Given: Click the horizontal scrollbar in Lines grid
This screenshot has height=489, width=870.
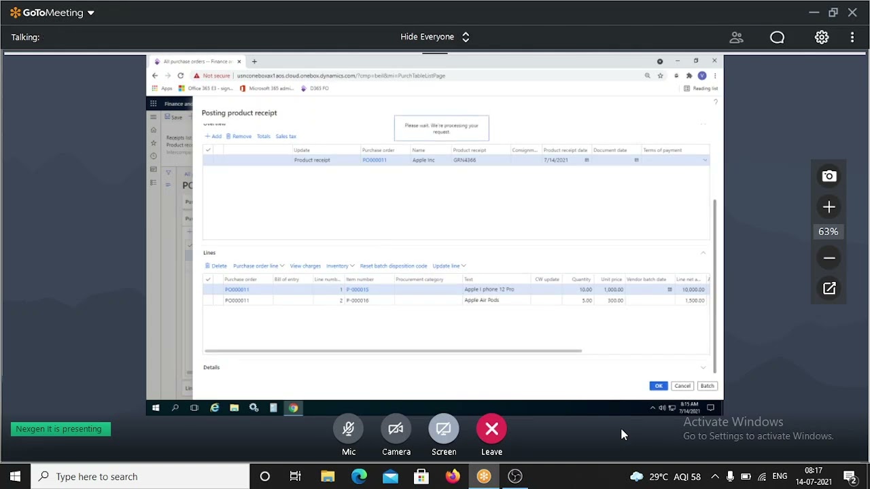Looking at the screenshot, I should pyautogui.click(x=393, y=351).
